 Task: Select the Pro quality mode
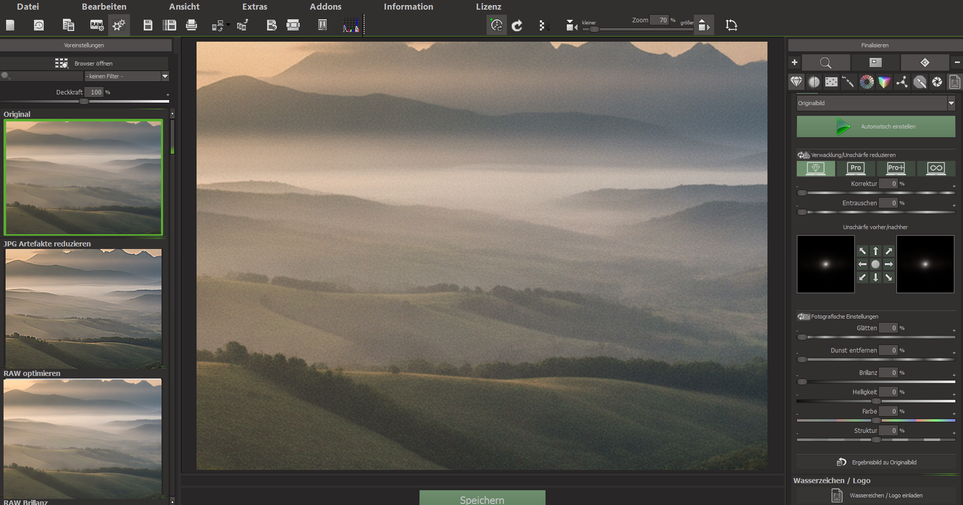tap(856, 168)
